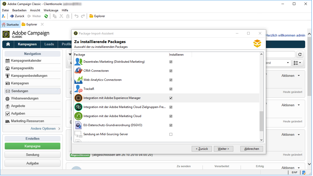Click the copy icon in the toolbar

55,16
